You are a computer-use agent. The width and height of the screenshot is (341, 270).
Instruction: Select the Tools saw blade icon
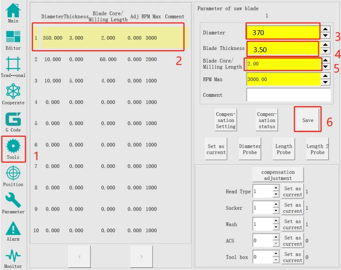coord(13,149)
